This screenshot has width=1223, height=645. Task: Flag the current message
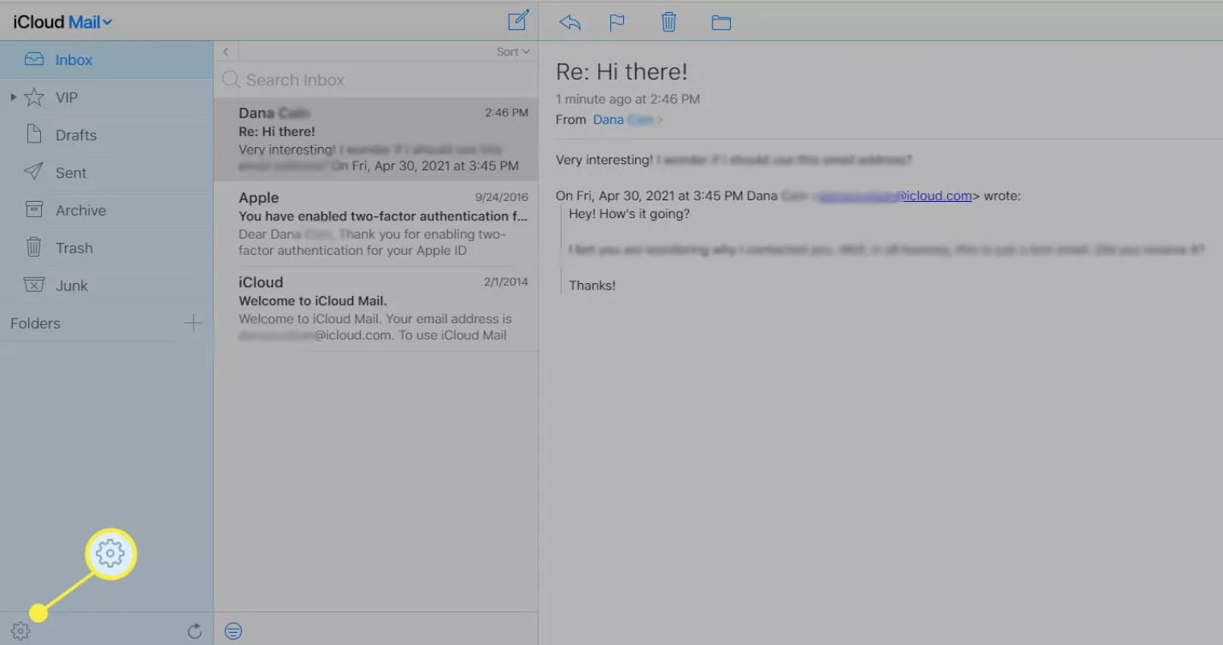[x=617, y=23]
